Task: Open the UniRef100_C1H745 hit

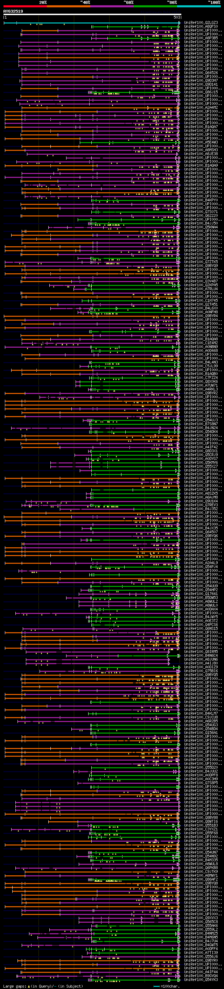Action: [x=201, y=301]
